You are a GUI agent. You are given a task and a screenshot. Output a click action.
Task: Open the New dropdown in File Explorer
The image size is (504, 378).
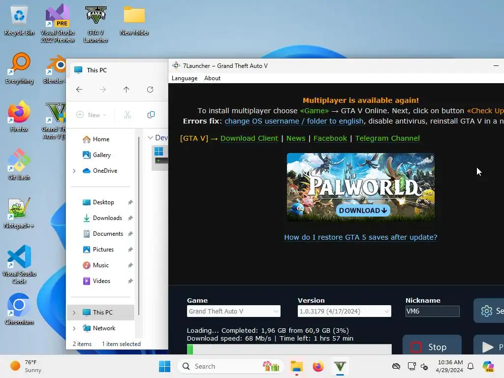pos(91,115)
